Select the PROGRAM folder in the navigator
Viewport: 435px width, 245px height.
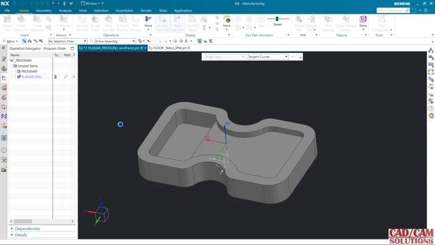coord(27,71)
